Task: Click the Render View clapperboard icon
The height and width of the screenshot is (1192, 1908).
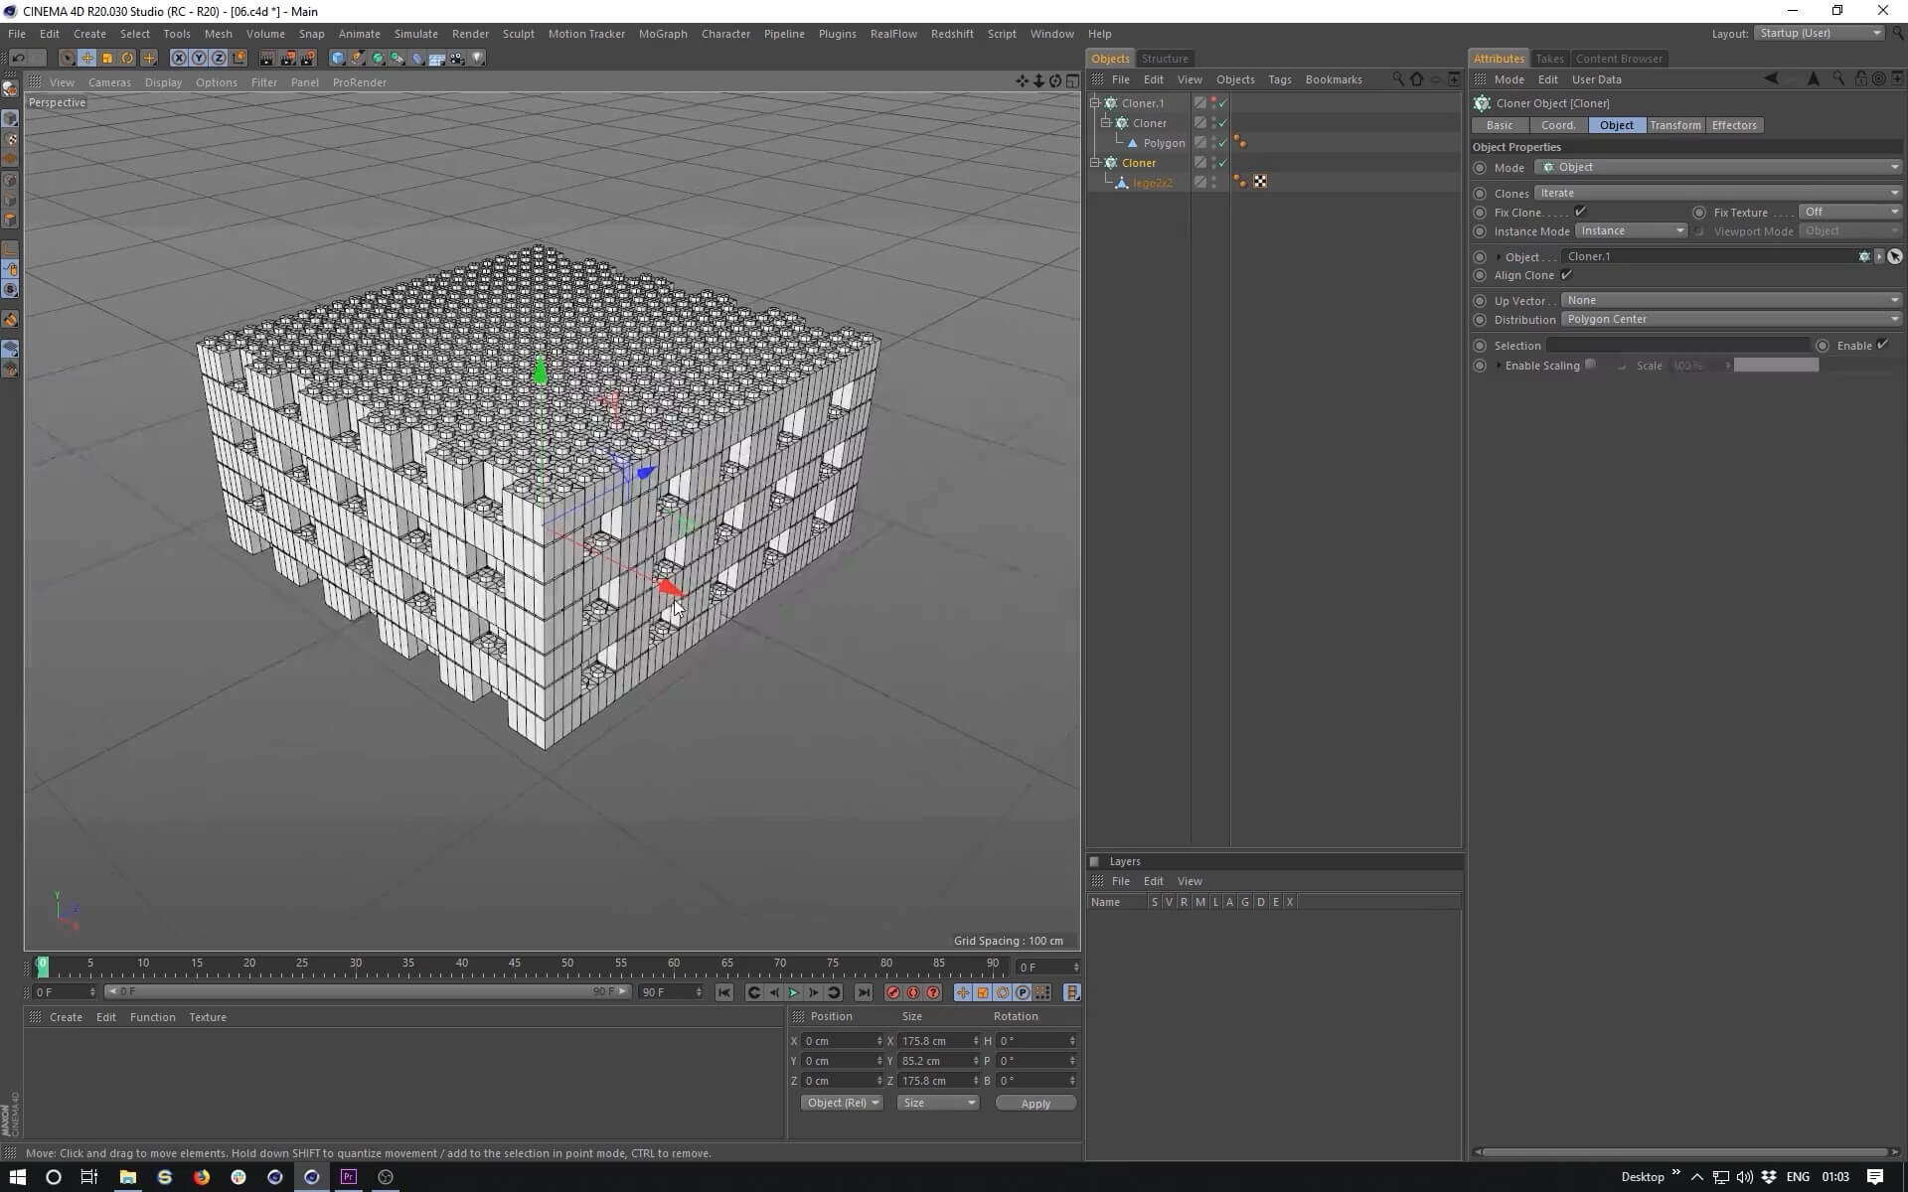Action: tap(267, 59)
